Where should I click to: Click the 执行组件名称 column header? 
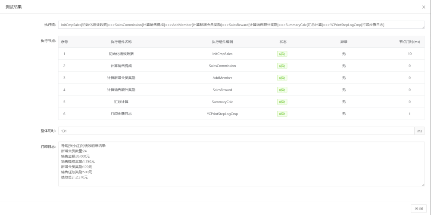121,42
